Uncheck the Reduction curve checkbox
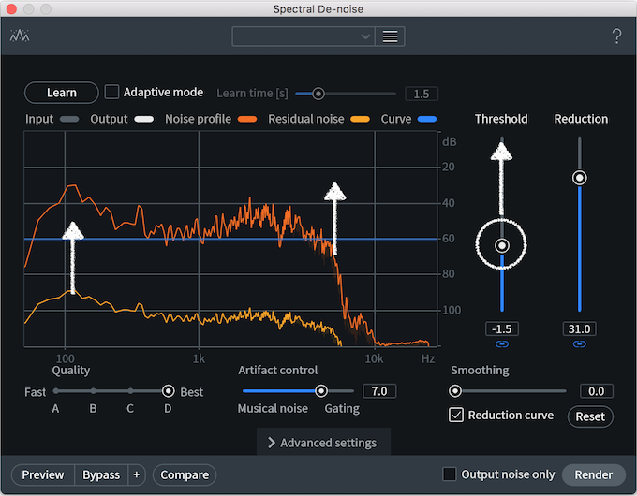Image resolution: width=637 pixels, height=496 pixels. click(x=456, y=415)
